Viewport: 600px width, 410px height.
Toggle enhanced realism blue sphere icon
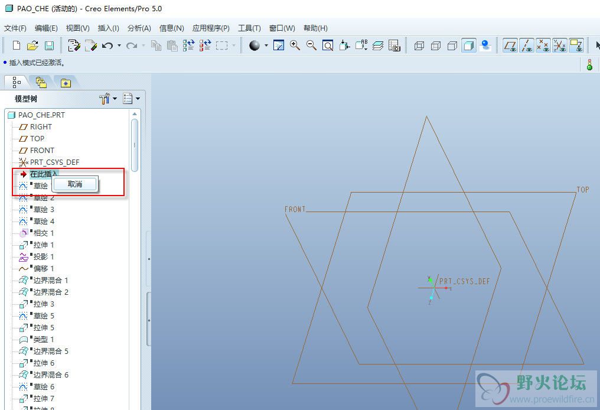pyautogui.click(x=485, y=45)
